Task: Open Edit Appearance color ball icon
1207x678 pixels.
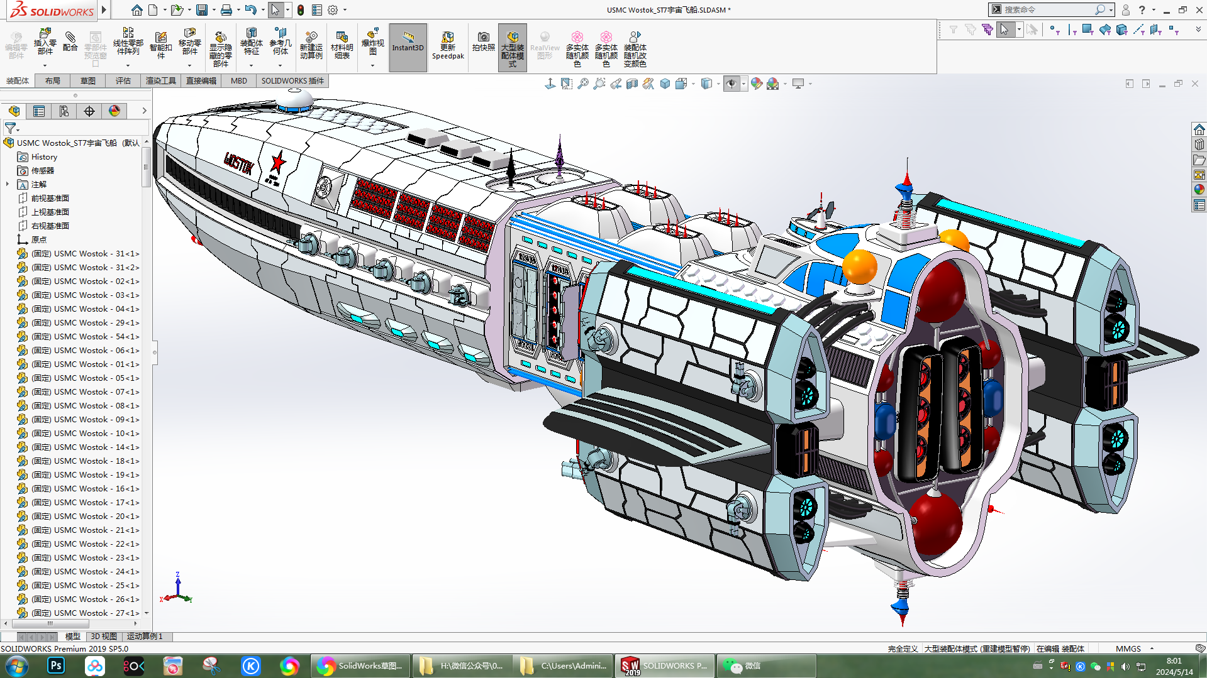Action: tap(757, 84)
